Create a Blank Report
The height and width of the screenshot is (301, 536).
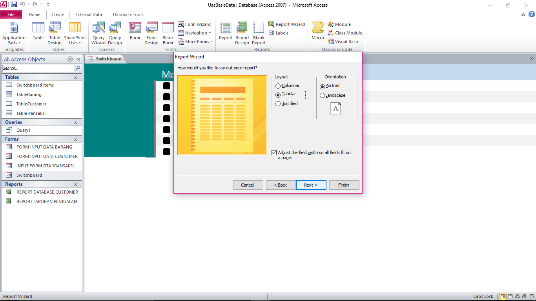[259, 33]
